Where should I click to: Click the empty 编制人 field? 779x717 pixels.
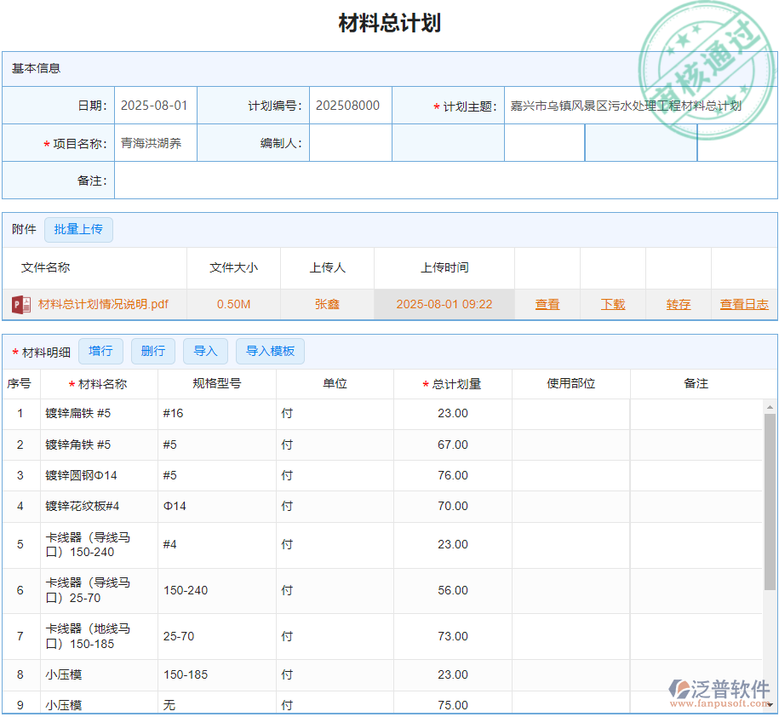coord(350,143)
